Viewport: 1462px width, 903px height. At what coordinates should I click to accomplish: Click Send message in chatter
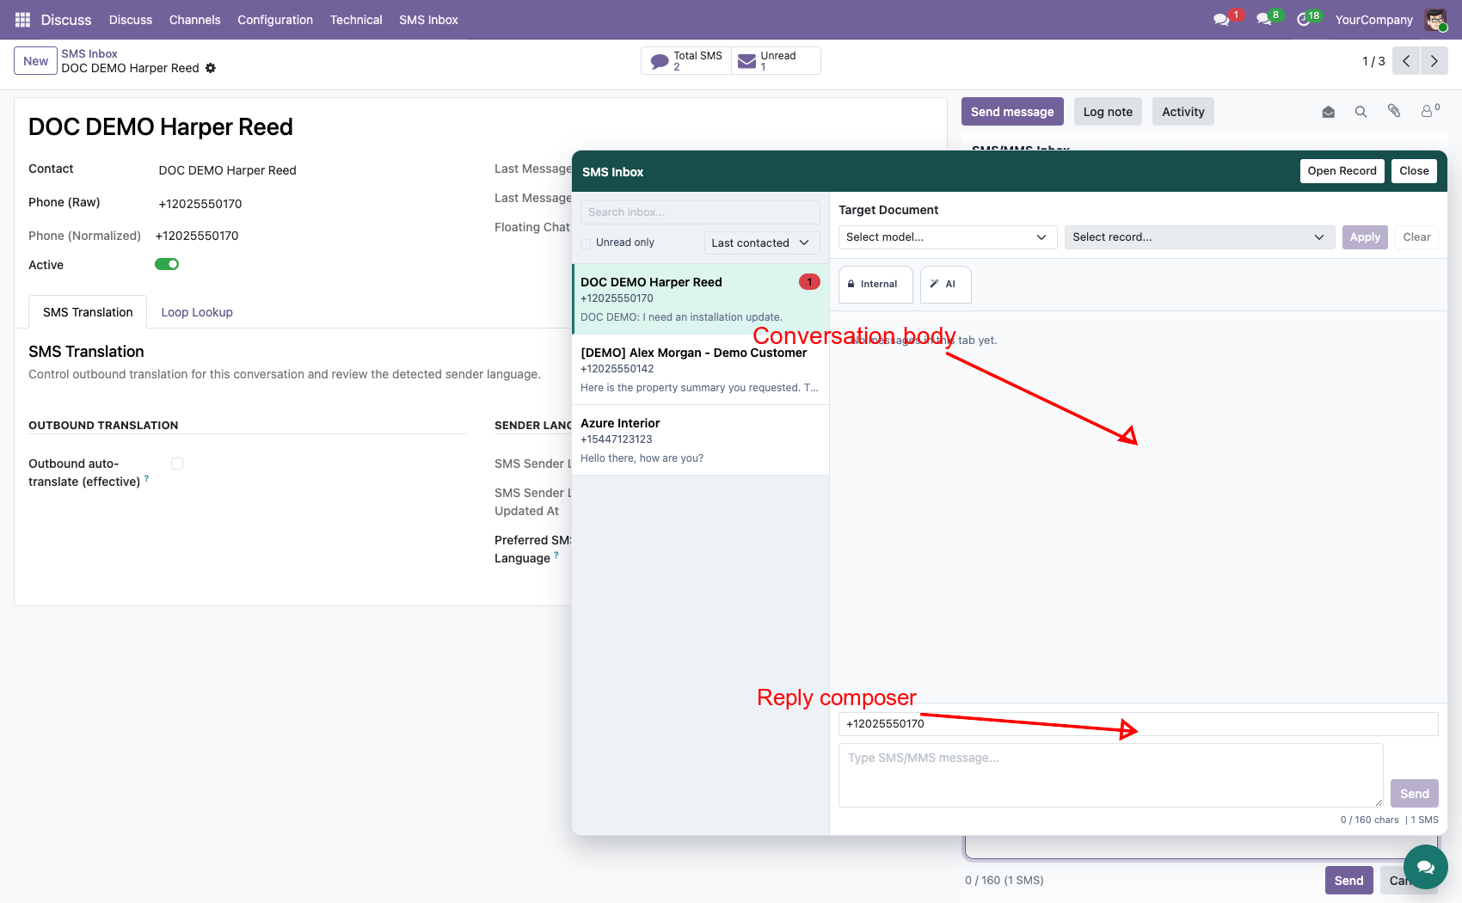(x=1012, y=112)
